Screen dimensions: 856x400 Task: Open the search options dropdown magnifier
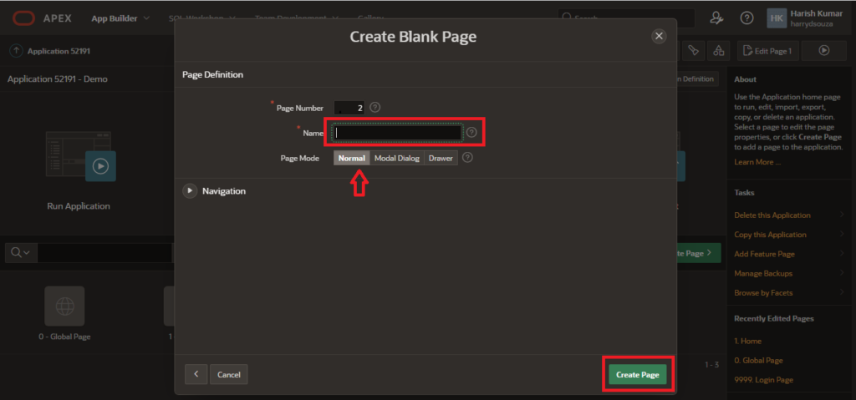[21, 253]
